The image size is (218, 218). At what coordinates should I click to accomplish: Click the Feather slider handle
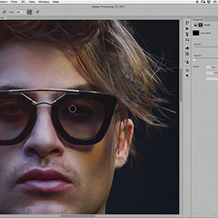(x=194, y=60)
